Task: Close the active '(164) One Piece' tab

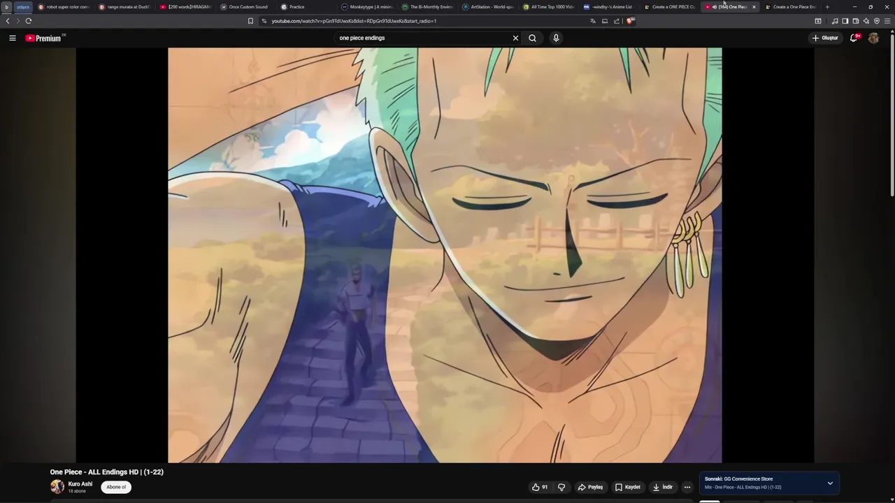Action: tap(754, 7)
